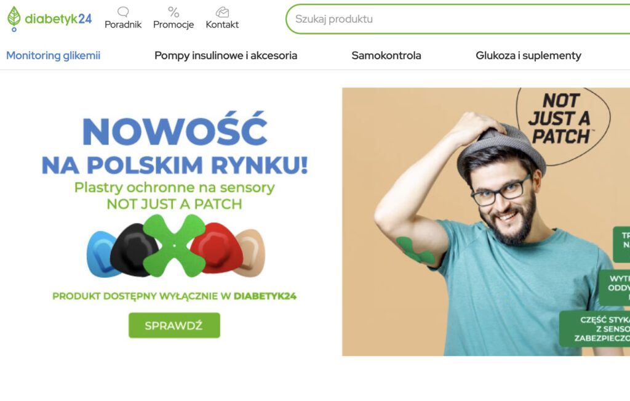630x401 pixels.
Task: Click the Poradnik speech bubble icon
Action: (x=123, y=12)
